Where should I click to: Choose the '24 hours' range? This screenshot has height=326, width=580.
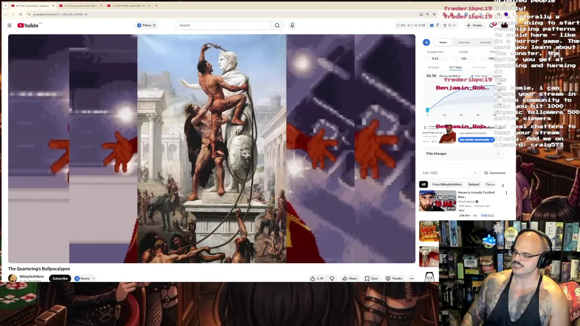[x=433, y=67]
